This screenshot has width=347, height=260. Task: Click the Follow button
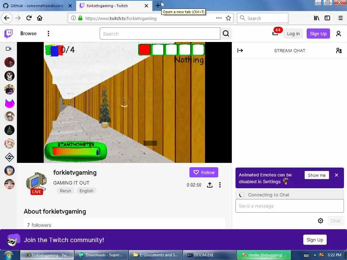point(204,172)
